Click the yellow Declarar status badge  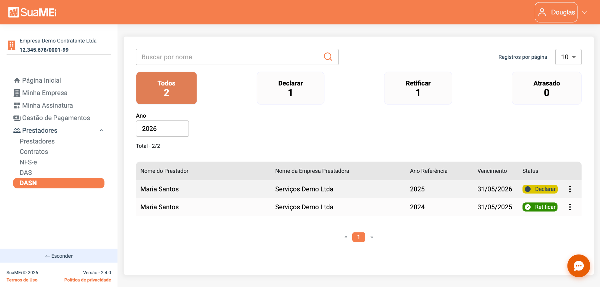[540, 189]
